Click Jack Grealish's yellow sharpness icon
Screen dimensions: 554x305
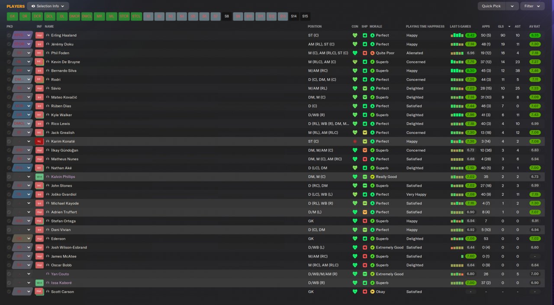click(365, 133)
